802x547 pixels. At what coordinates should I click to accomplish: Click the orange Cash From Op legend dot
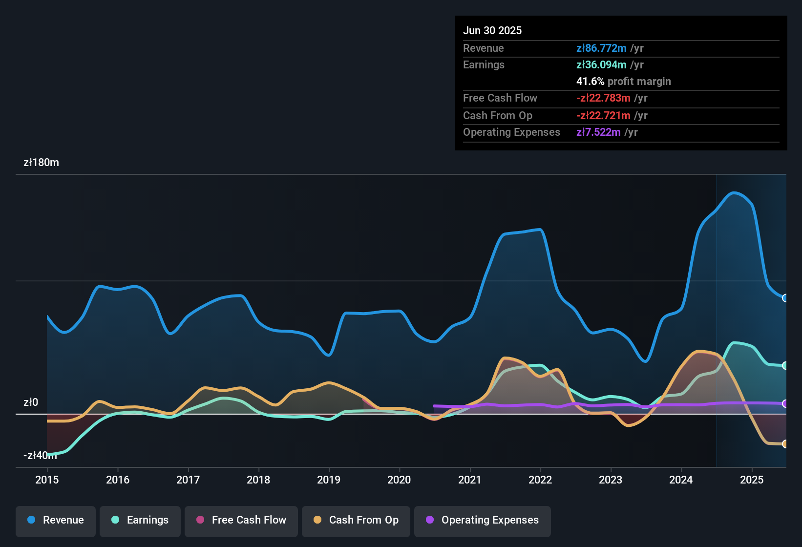[317, 520]
